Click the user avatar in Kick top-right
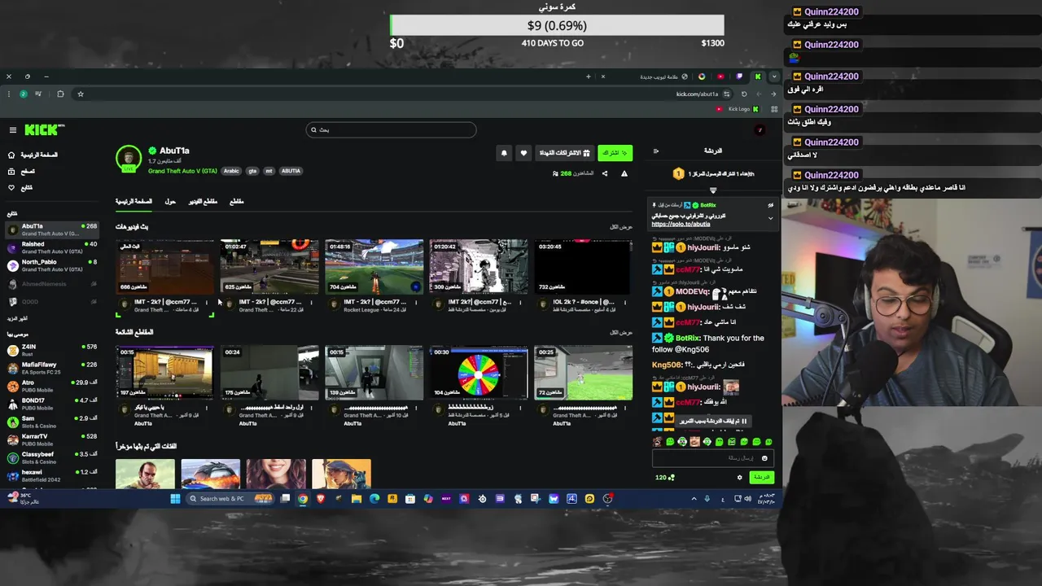 coord(760,130)
